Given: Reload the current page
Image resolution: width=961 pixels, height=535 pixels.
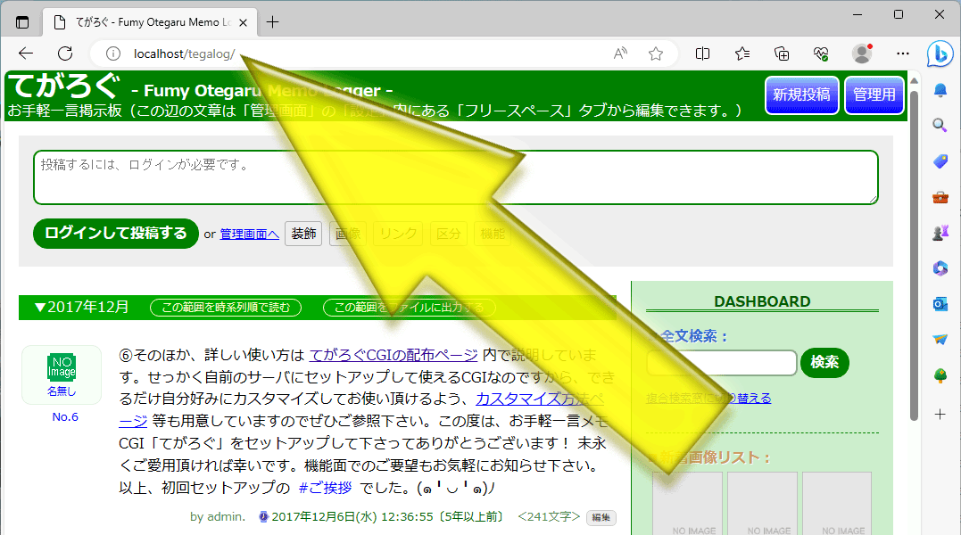Looking at the screenshot, I should [x=65, y=53].
